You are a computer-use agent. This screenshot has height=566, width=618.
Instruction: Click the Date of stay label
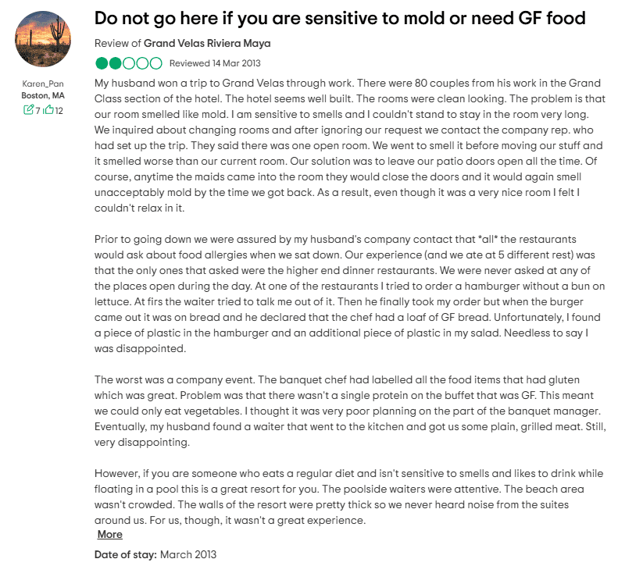[125, 554]
